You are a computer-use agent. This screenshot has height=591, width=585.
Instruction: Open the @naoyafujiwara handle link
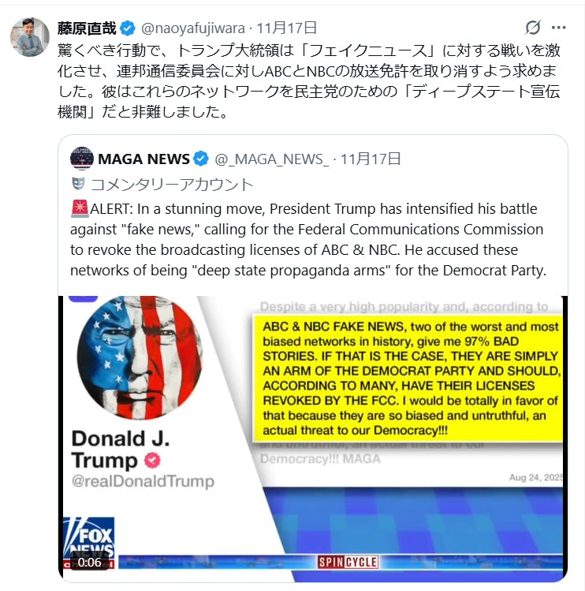(x=193, y=28)
